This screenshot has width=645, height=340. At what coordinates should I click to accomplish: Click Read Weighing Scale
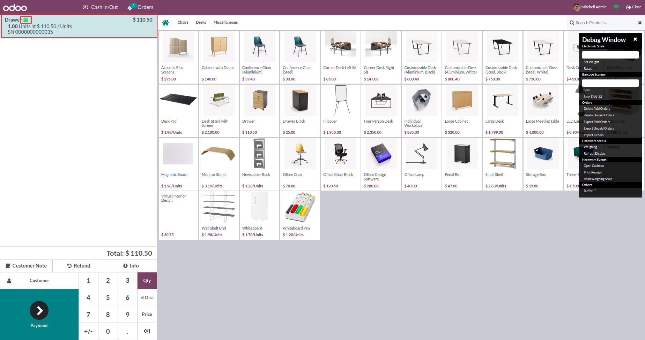[598, 179]
